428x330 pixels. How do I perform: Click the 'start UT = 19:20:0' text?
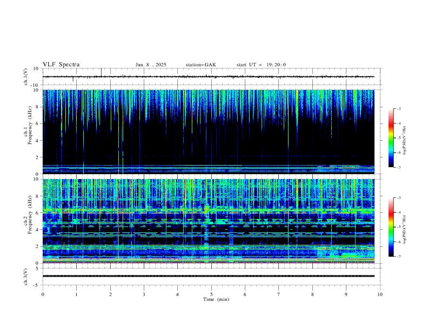(x=261, y=65)
